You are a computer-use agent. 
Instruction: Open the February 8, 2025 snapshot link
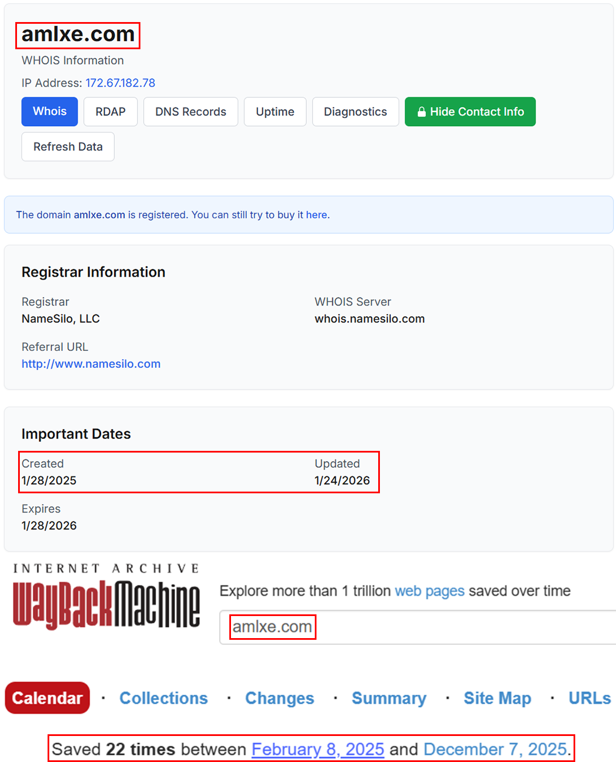tap(318, 749)
